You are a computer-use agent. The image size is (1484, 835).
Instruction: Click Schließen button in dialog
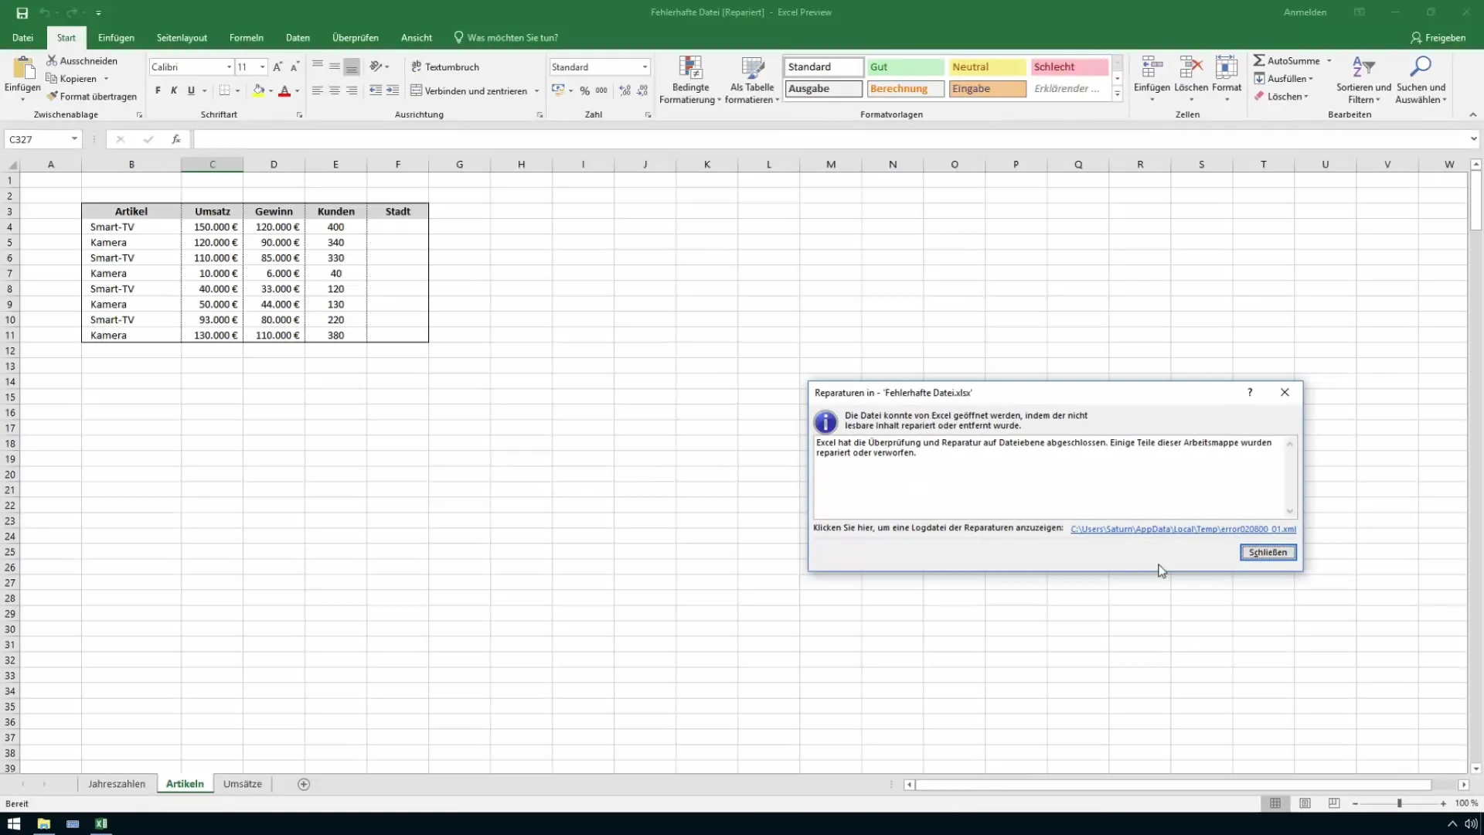pyautogui.click(x=1268, y=552)
